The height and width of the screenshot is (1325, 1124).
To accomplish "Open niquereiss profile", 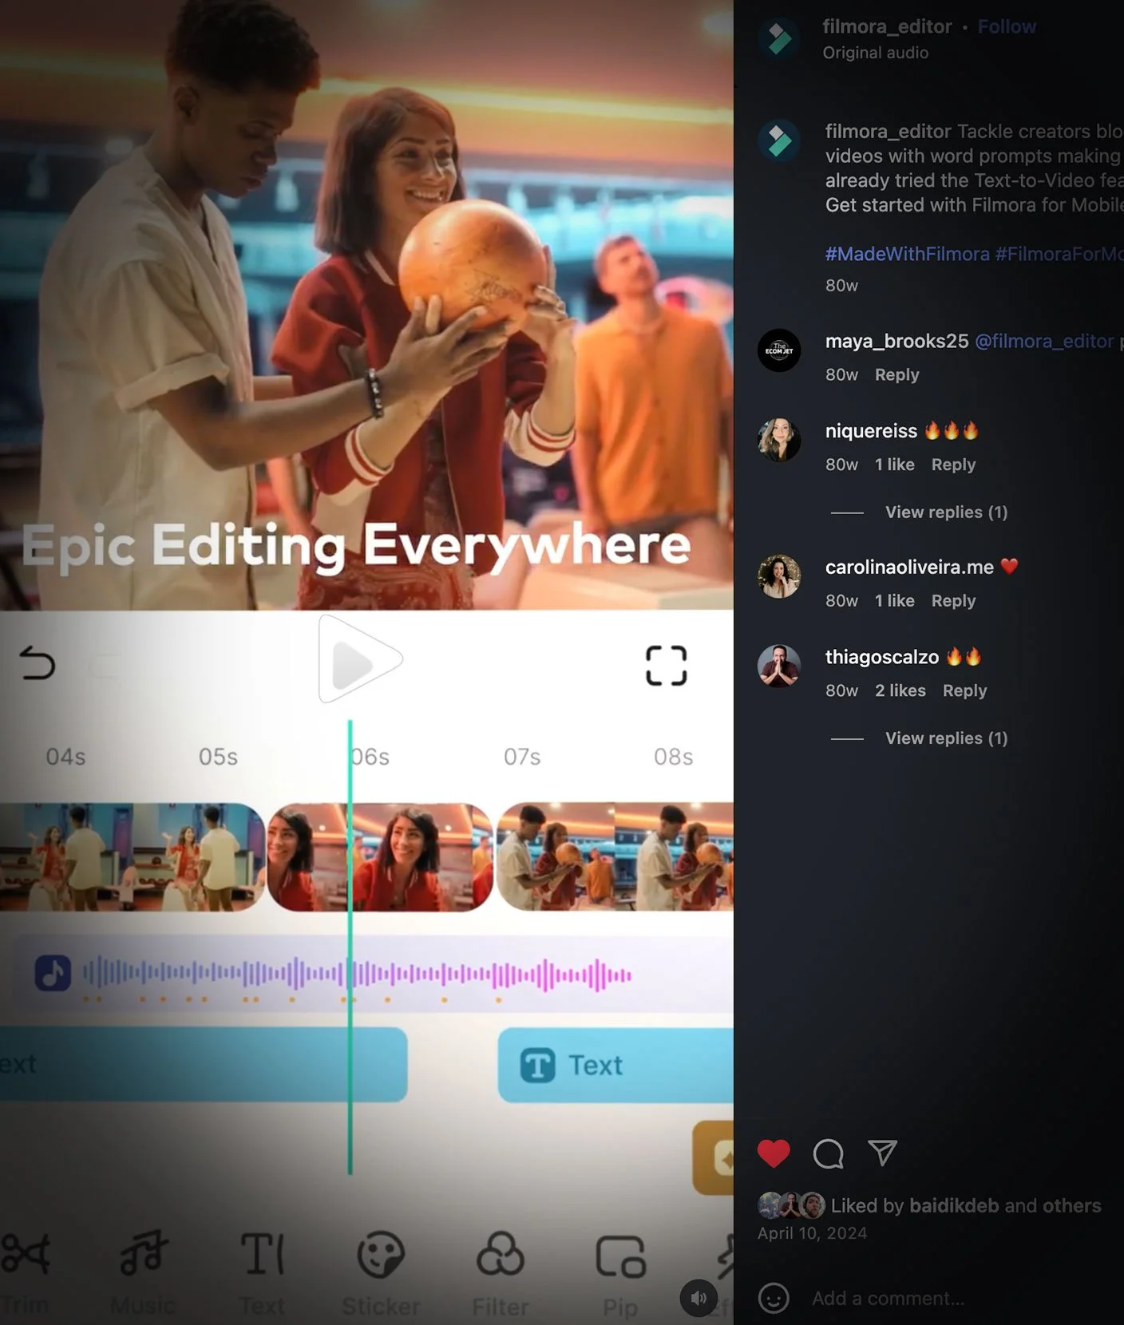I will coord(871,431).
